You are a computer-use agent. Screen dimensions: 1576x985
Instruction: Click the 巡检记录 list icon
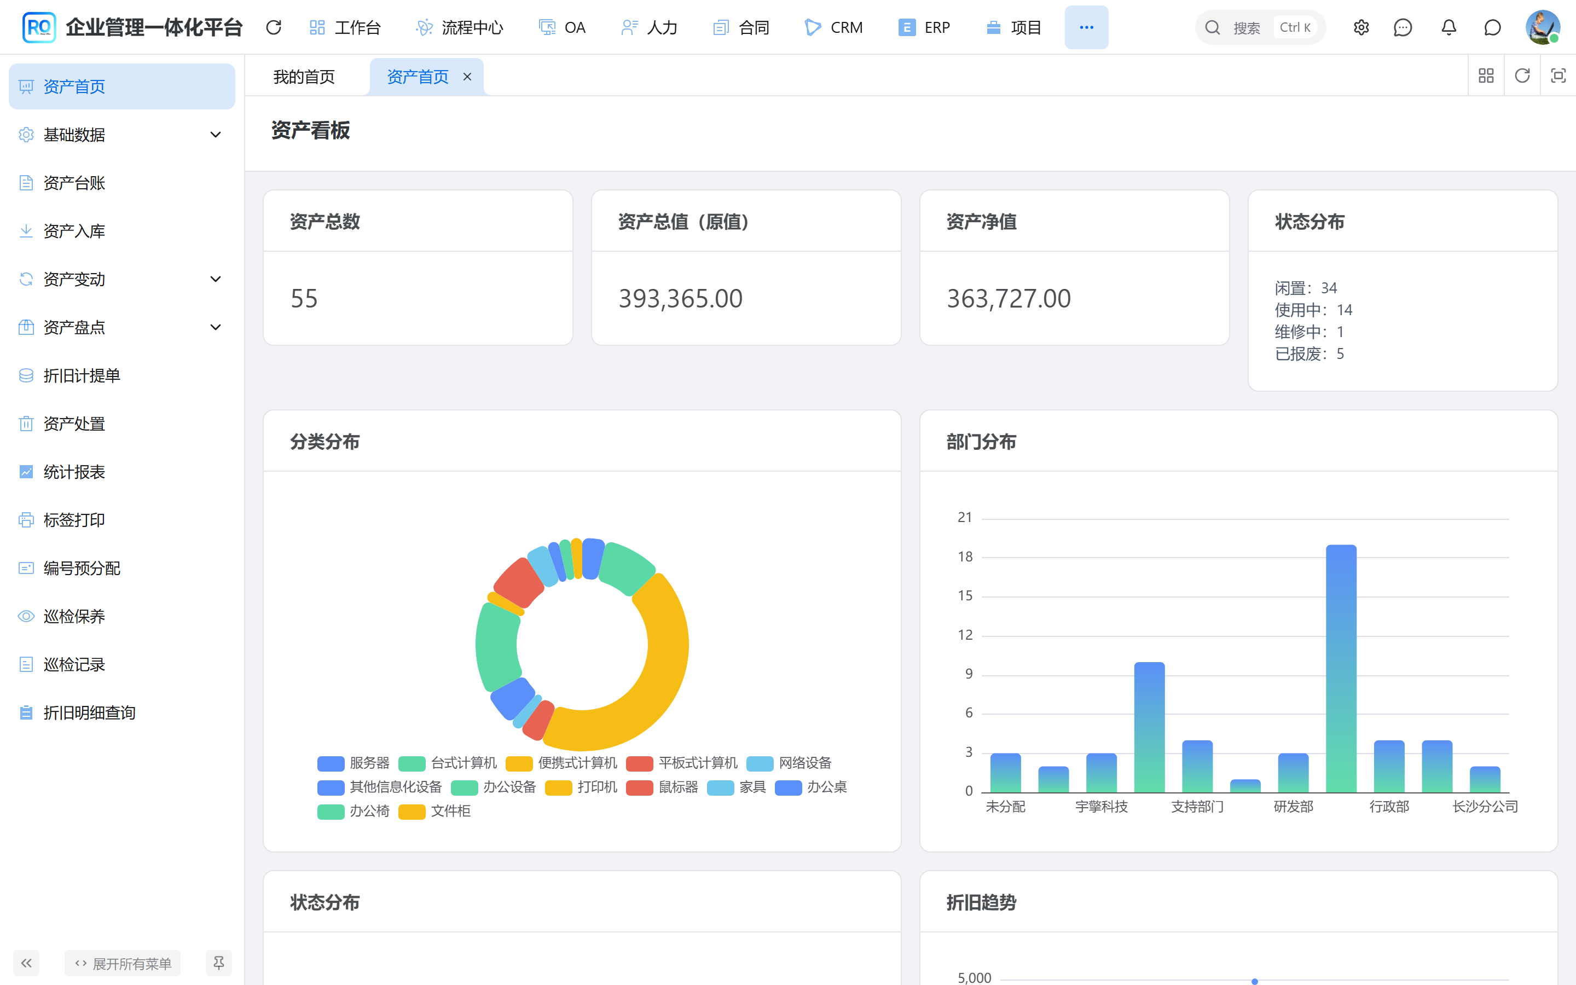coord(26,665)
